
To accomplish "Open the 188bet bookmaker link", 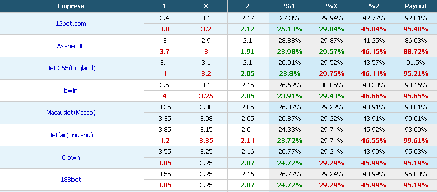I will point(71,180).
